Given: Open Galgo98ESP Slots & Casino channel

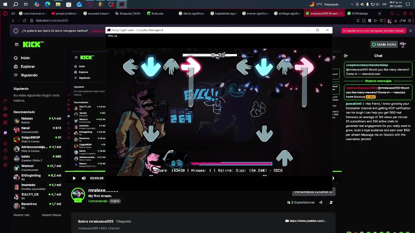Looking at the screenshot, I should pos(37,139).
